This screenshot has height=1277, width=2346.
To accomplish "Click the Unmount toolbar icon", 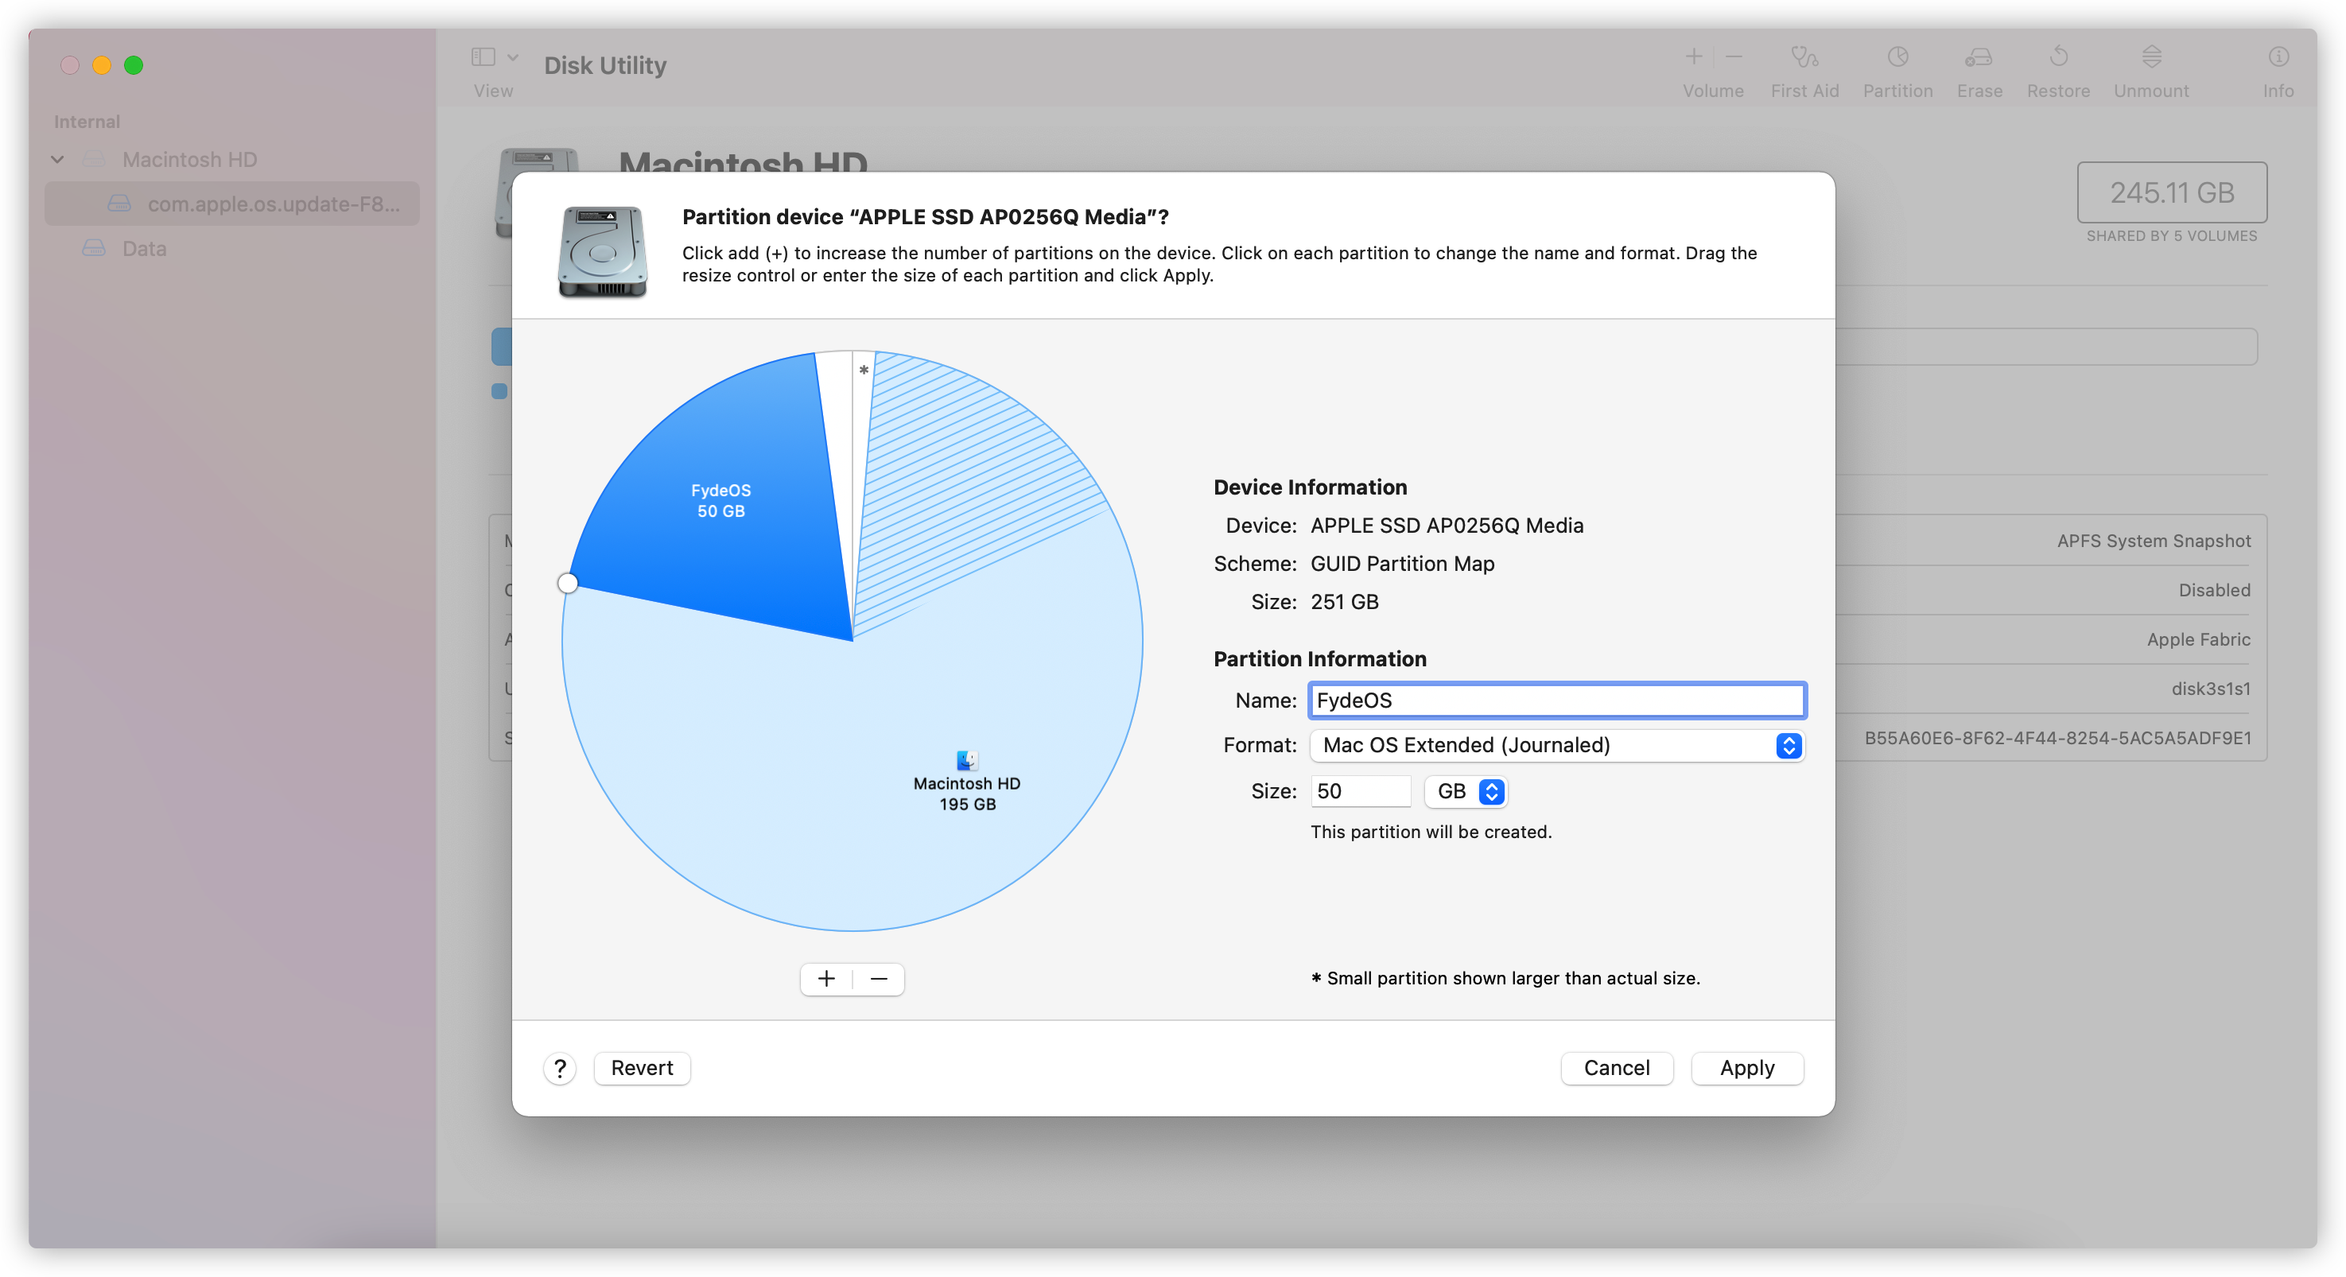I will click(2150, 58).
